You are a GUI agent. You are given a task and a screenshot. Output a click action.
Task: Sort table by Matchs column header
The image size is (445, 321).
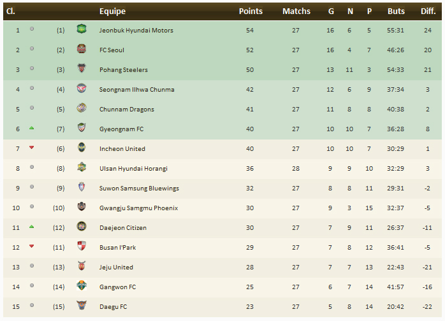tap(296, 11)
